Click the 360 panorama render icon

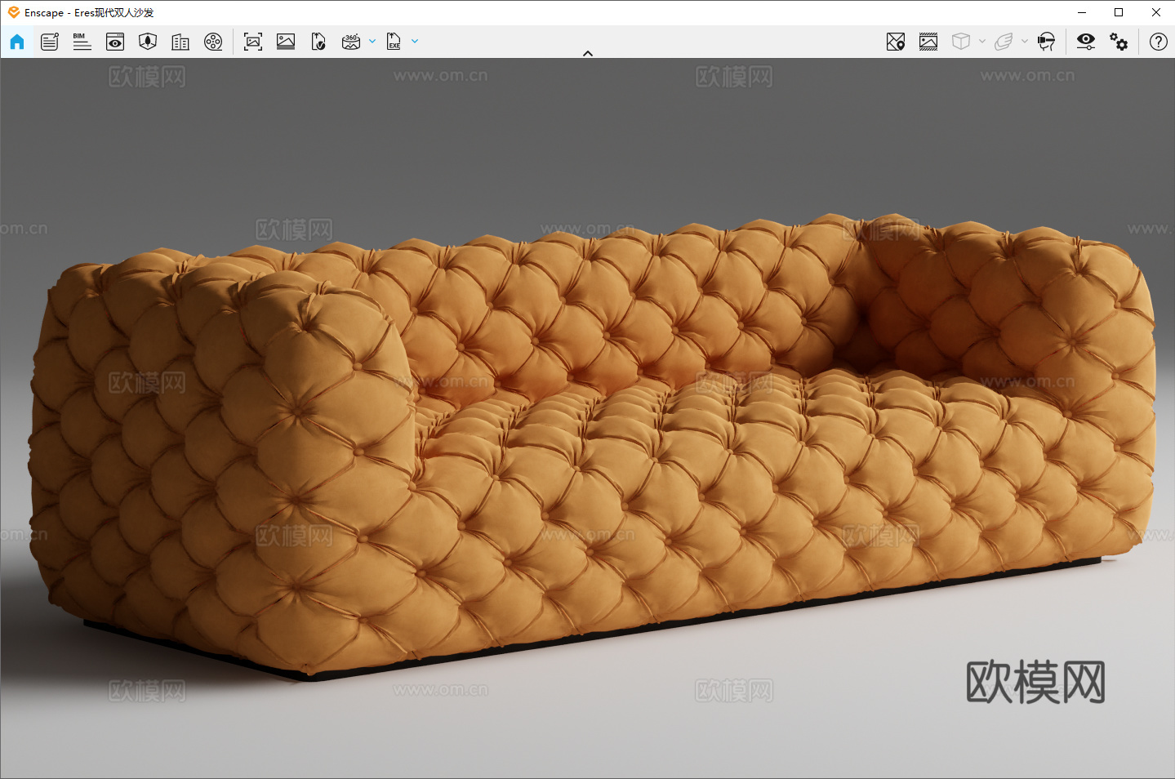coord(351,42)
